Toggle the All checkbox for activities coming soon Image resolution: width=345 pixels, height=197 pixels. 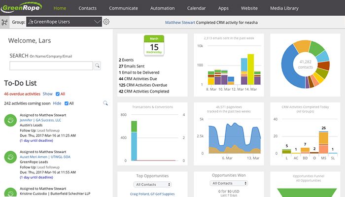click(x=67, y=103)
